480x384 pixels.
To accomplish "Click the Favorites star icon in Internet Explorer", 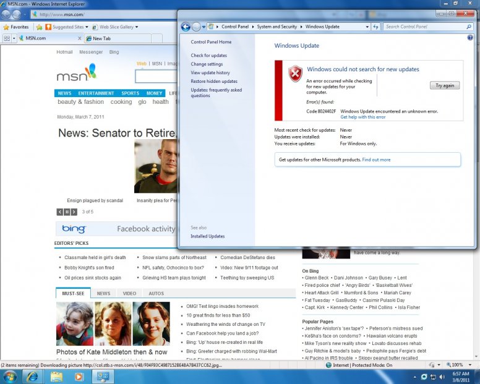I will click(x=6, y=27).
